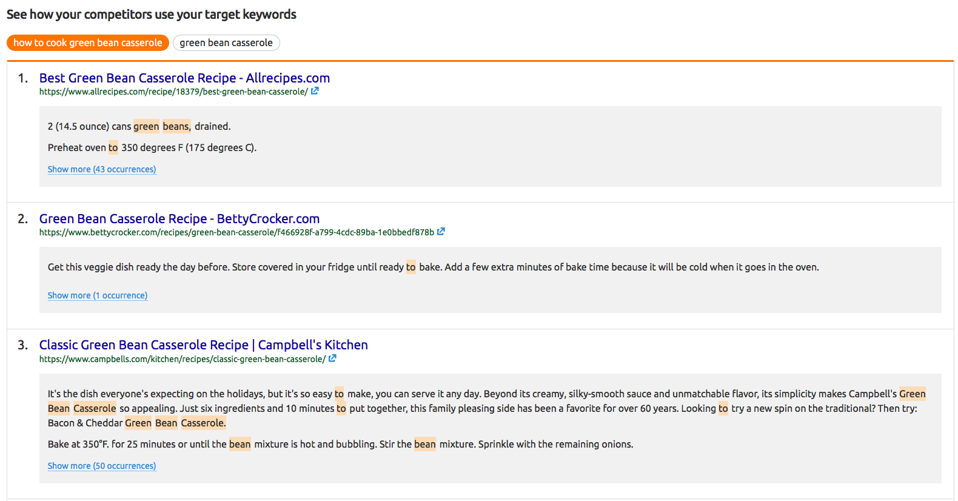Open campbells.com URL link

(183, 359)
